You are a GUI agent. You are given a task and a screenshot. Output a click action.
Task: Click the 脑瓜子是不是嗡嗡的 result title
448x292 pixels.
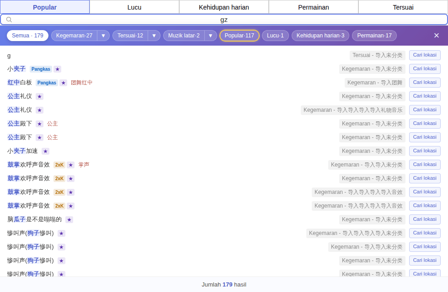click(35, 219)
